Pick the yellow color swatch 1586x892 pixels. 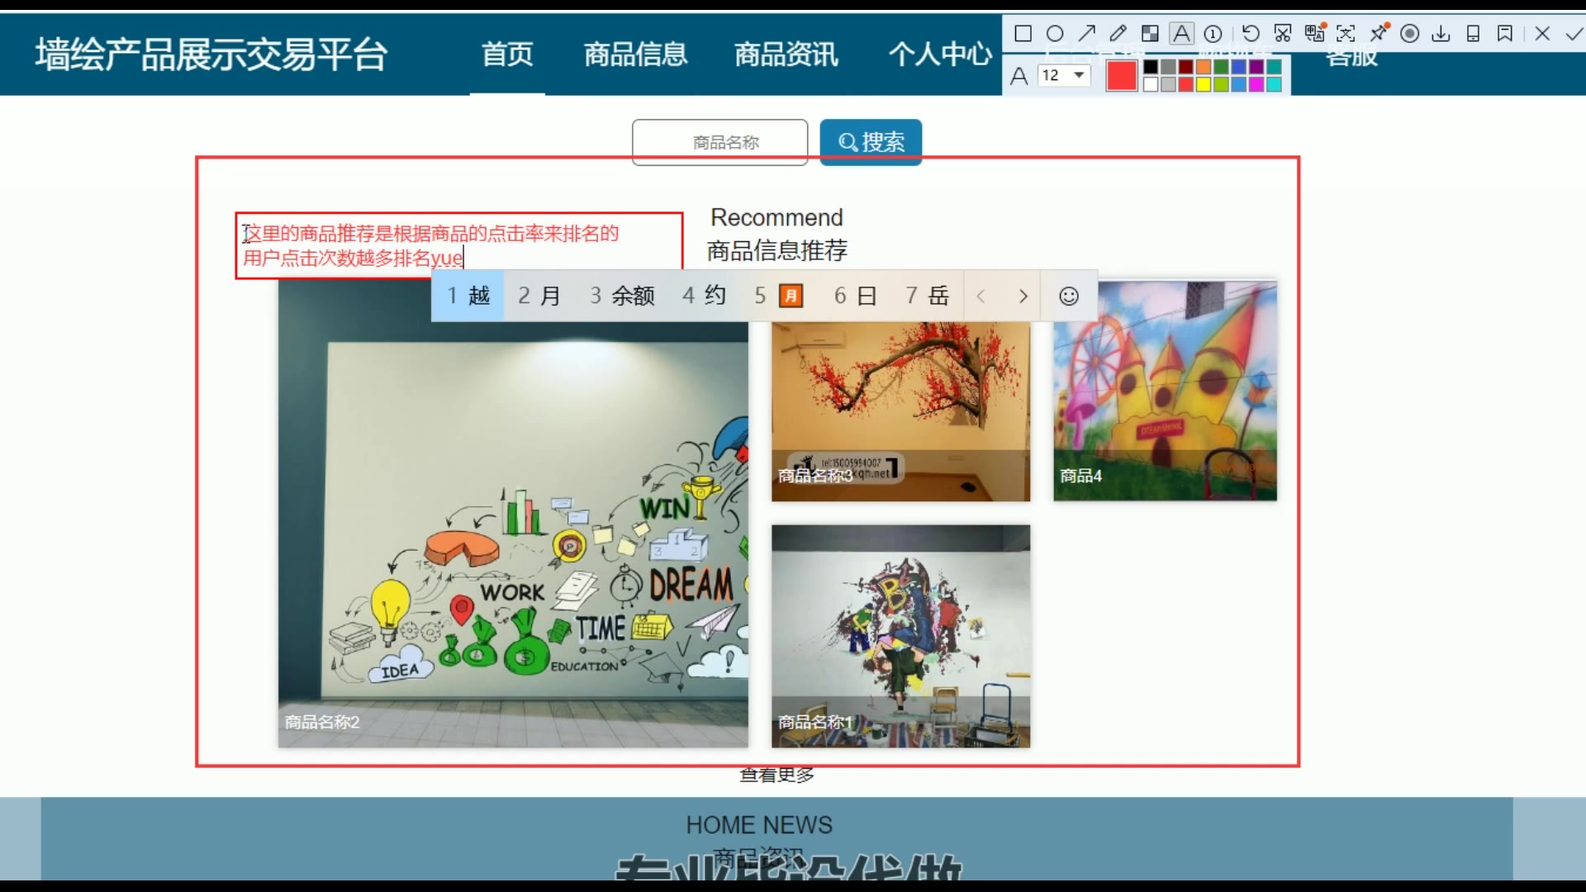point(1204,84)
